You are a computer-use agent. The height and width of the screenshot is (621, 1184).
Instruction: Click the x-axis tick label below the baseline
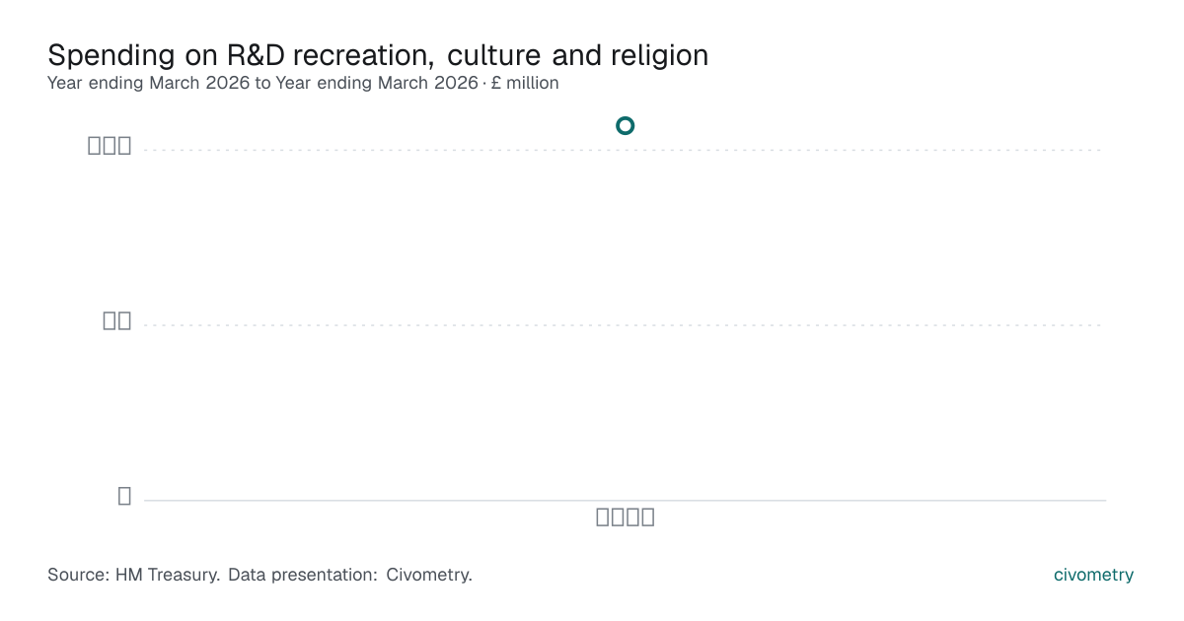click(626, 517)
